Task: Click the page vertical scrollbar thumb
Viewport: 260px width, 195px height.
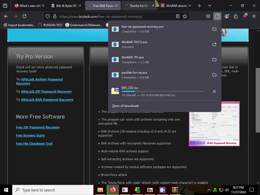Action: [x=257, y=100]
